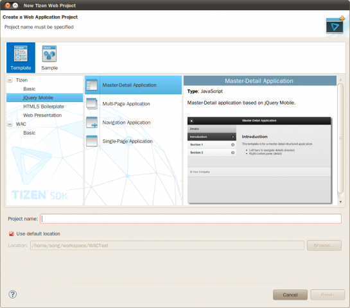Click the Location path field
The height and width of the screenshot is (308, 350).
pos(167,245)
